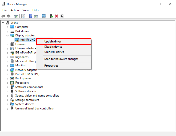Collapse the drenz root node
The image size is (176, 136).
click(3, 23)
